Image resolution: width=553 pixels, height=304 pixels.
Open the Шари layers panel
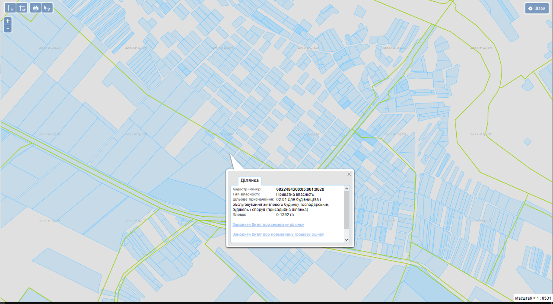tap(537, 8)
